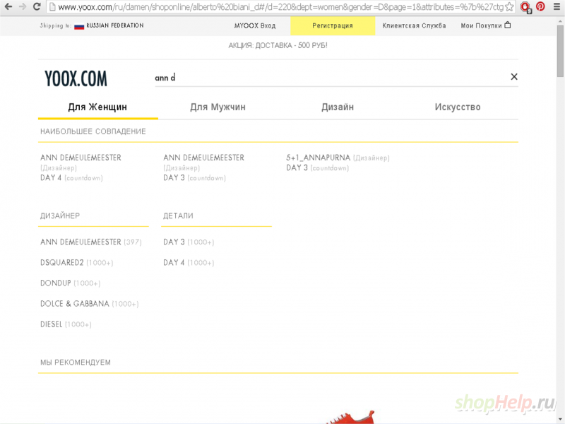Change shipping country Russian Federation
The height and width of the screenshot is (424, 565).
click(x=115, y=25)
